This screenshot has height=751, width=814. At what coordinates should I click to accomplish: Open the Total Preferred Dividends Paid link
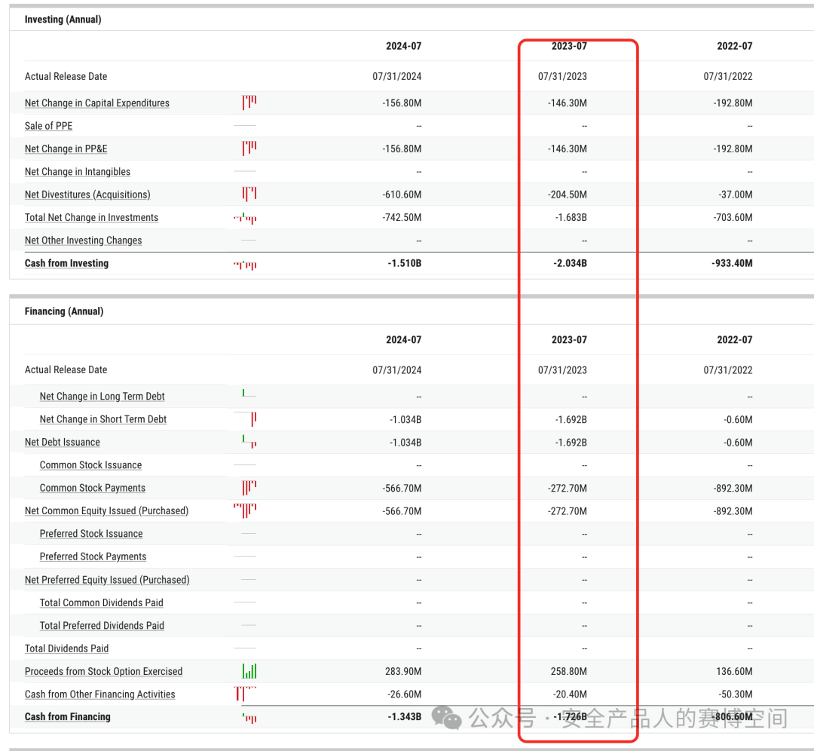pos(102,625)
